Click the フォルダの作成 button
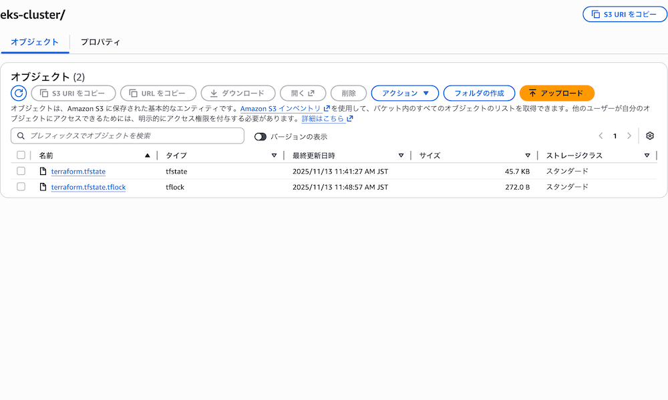The image size is (668, 400). [x=479, y=93]
